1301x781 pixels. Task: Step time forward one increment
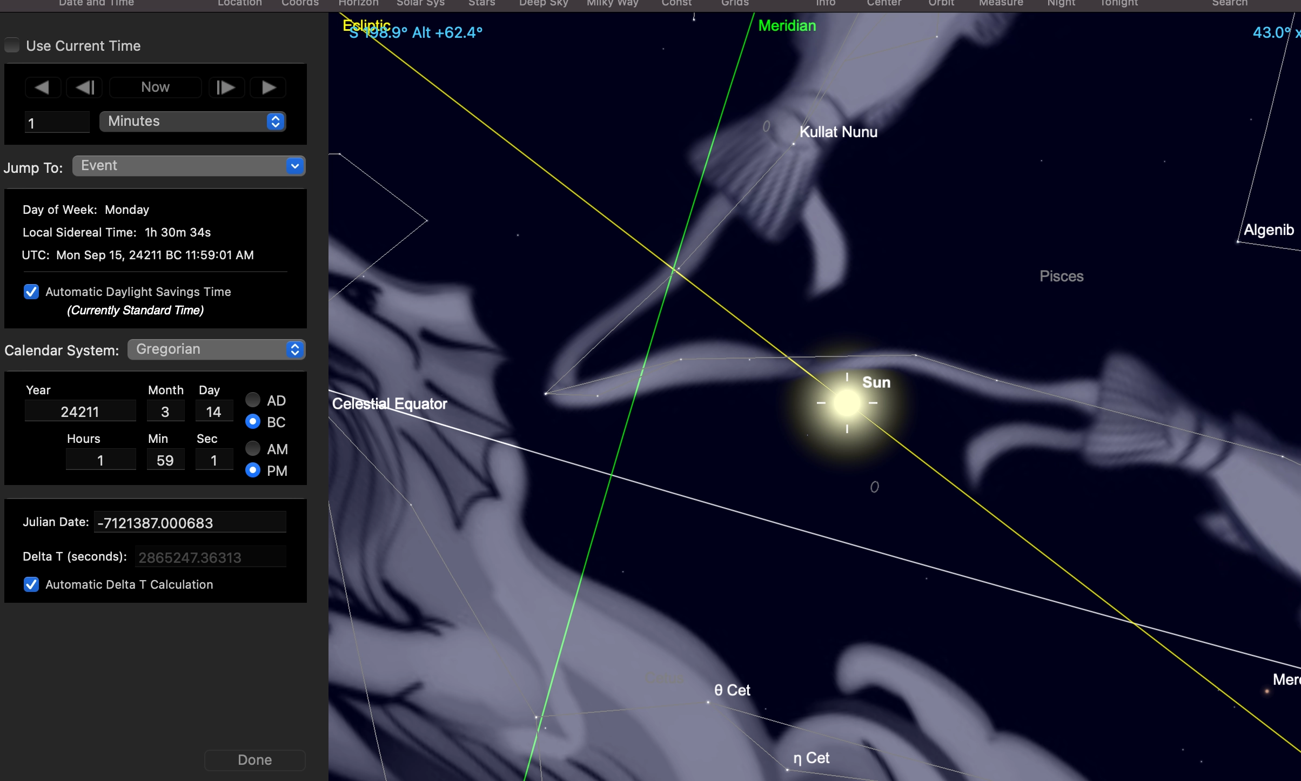tap(226, 87)
